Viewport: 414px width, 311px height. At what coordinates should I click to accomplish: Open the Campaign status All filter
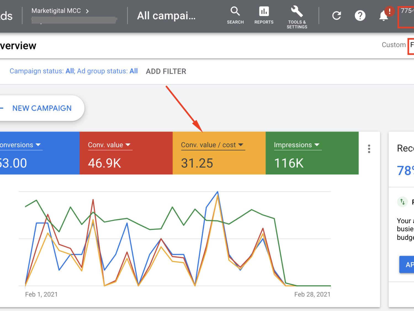[x=42, y=71]
